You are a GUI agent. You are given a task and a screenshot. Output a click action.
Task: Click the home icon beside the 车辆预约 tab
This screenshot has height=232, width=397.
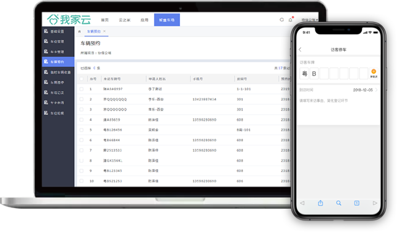coord(79,31)
